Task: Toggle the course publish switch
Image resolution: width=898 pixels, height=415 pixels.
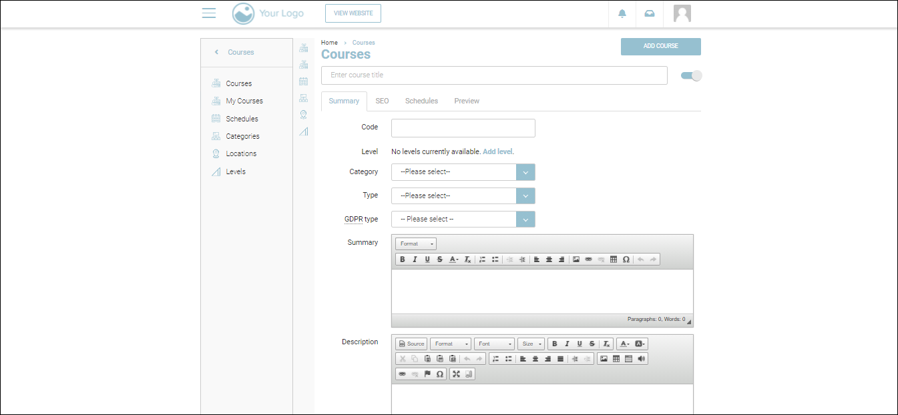Action: [691, 75]
